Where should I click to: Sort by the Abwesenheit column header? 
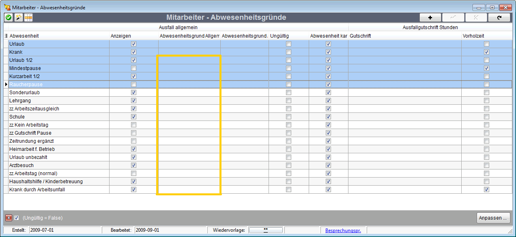[x=59, y=36]
